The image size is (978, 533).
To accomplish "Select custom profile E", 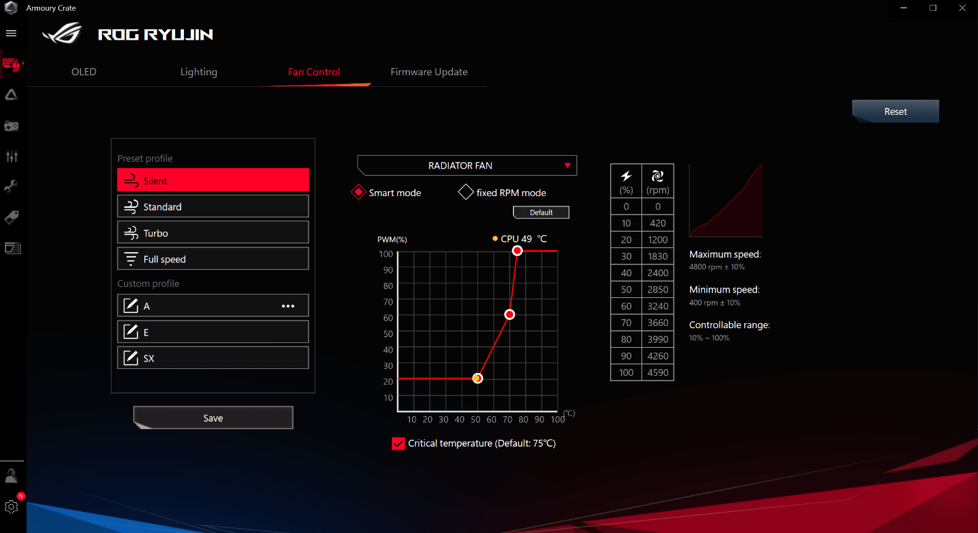I will pos(213,332).
